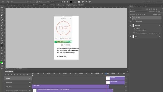This screenshot has width=163, height=92.
Task: Toggle text orientation icon in options bar
Action: pyautogui.click(x=8, y=2)
